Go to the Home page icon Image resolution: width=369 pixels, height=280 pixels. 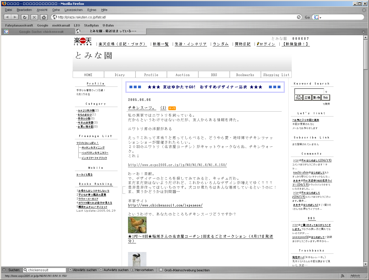click(44, 17)
